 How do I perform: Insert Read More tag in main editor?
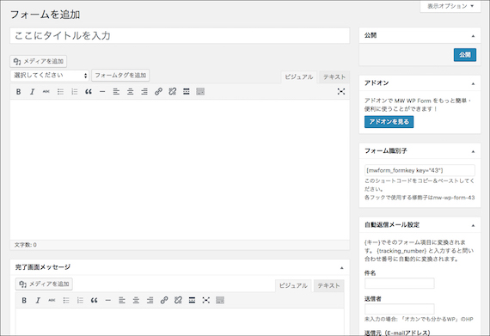pyautogui.click(x=187, y=91)
